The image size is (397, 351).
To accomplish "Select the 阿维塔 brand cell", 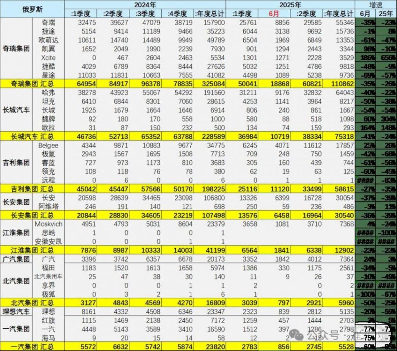I will (49, 207).
